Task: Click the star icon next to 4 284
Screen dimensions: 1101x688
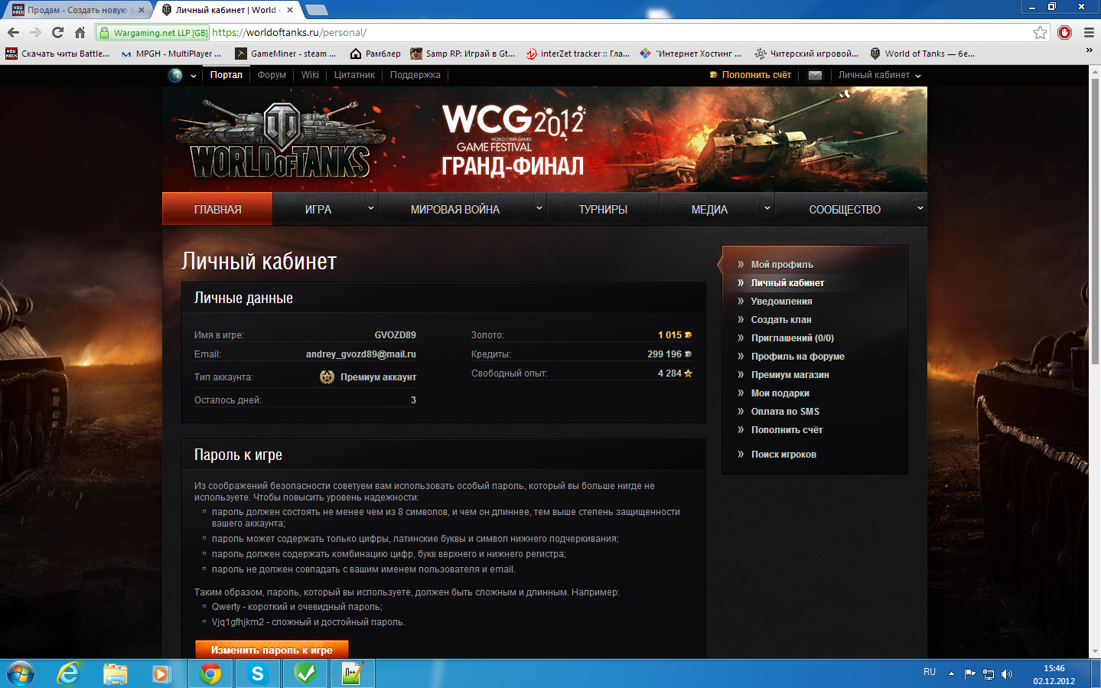Action: [x=688, y=373]
